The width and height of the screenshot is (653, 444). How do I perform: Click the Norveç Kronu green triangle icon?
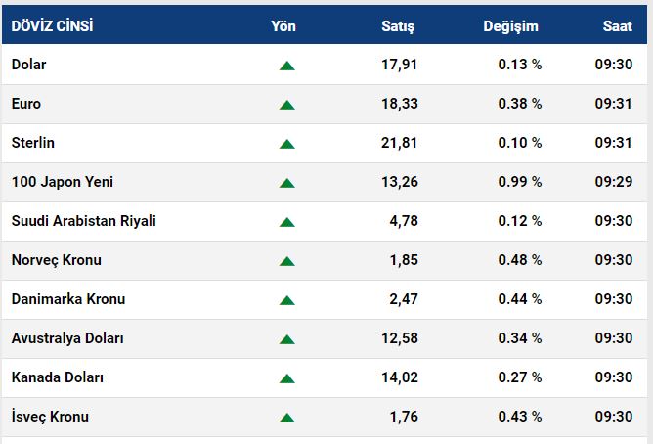[286, 261]
